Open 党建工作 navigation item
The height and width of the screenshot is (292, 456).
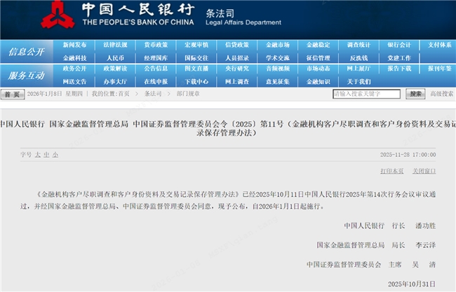tap(399, 58)
